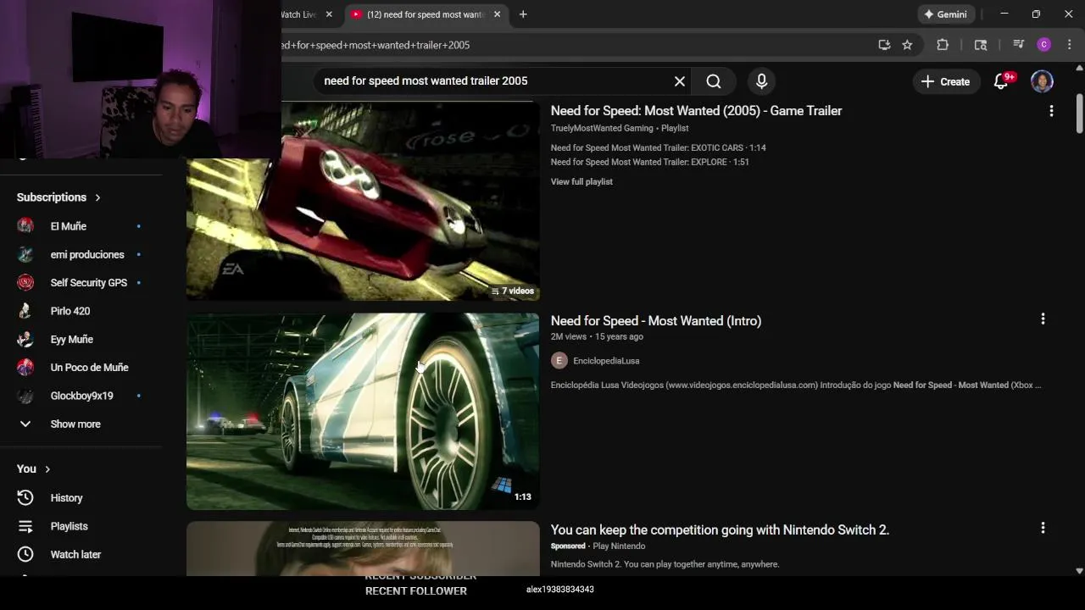Bookmark this page with the star icon
The width and height of the screenshot is (1085, 610).
[x=907, y=45]
